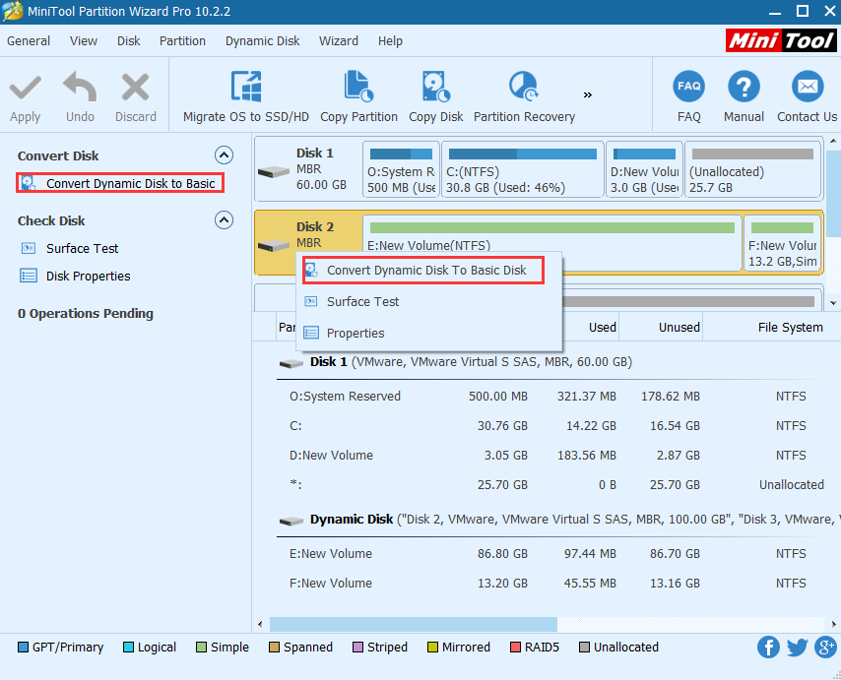Open the General menu
This screenshot has width=841, height=680.
(29, 41)
